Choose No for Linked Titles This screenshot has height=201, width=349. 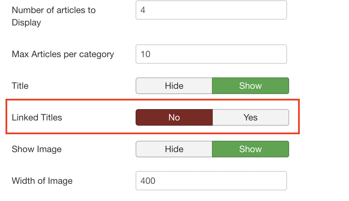[174, 117]
